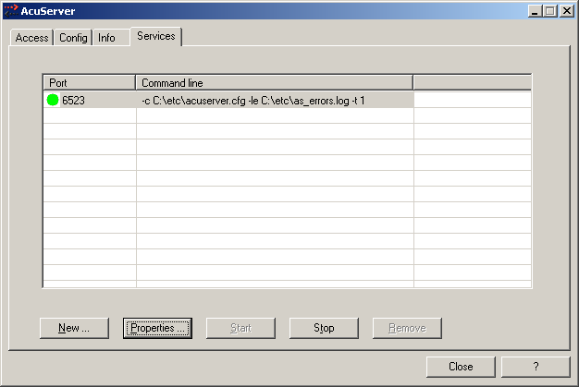Click the greyed-out Remove button

[x=407, y=328]
